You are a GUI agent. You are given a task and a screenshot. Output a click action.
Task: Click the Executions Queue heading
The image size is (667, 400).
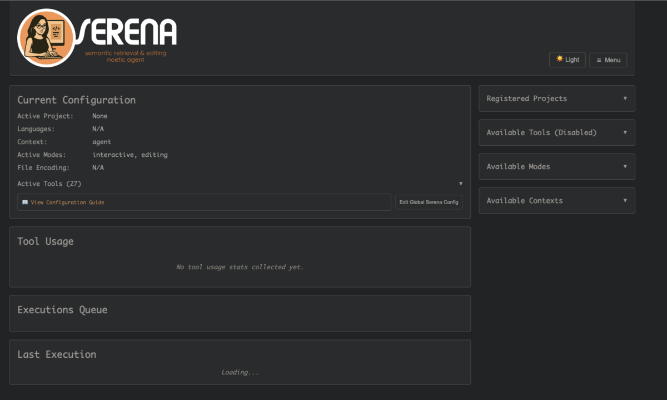click(x=62, y=310)
